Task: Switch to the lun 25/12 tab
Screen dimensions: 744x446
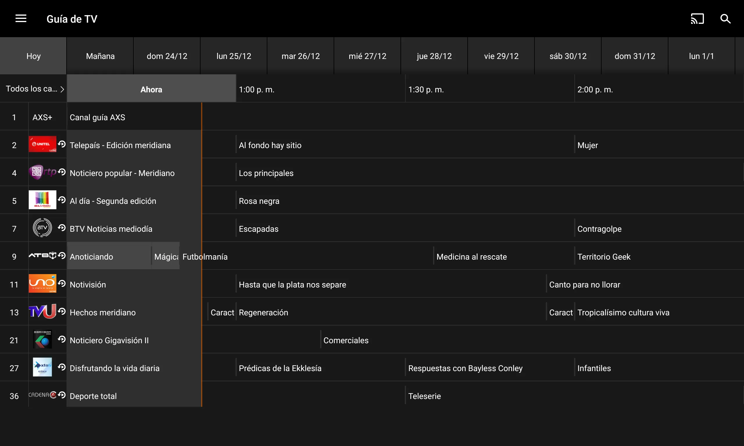Action: [234, 56]
